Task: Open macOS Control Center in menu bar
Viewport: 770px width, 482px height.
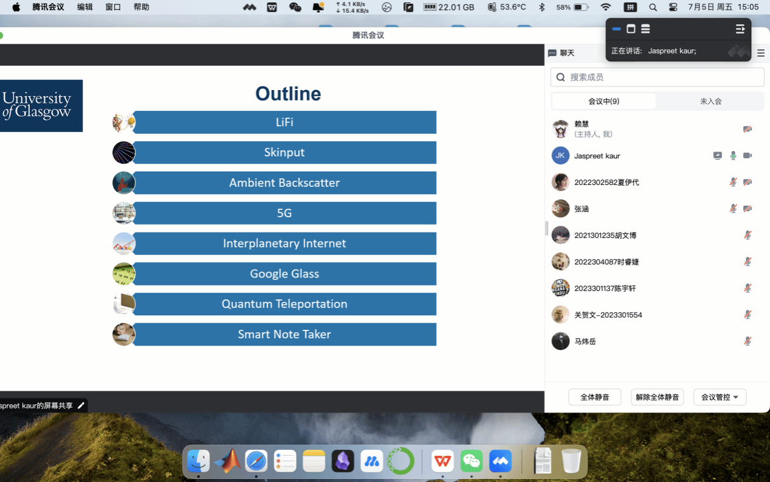Action: coord(673,7)
